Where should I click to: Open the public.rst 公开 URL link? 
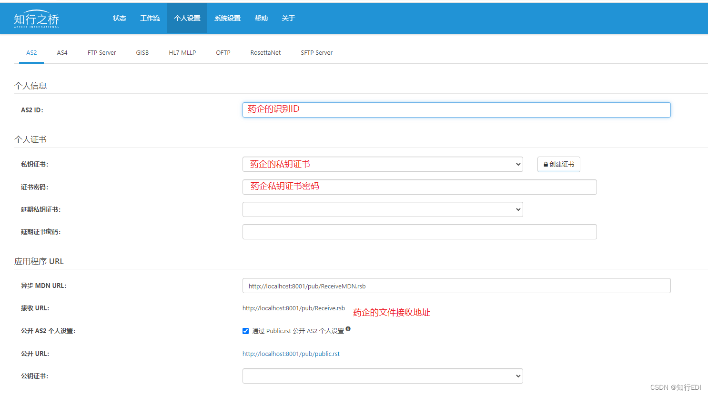[x=291, y=354]
